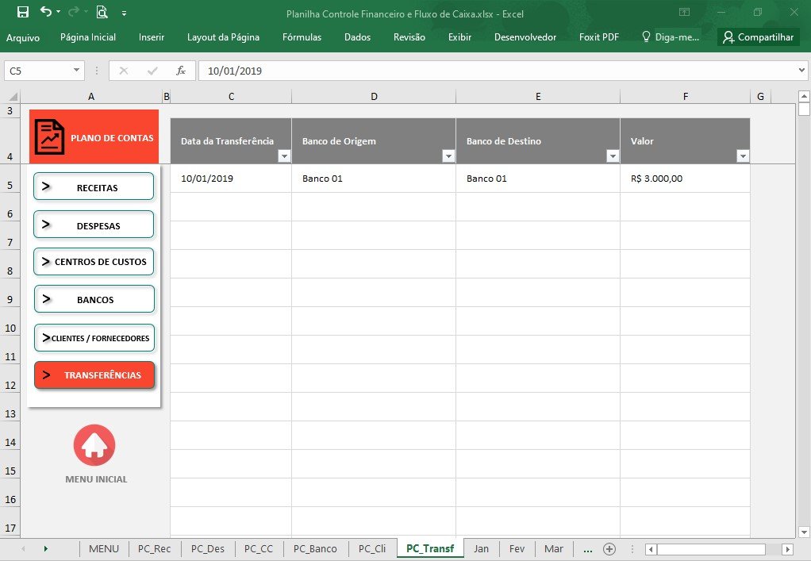
Task: Click the Undo arrow icon
Action: pyautogui.click(x=46, y=11)
